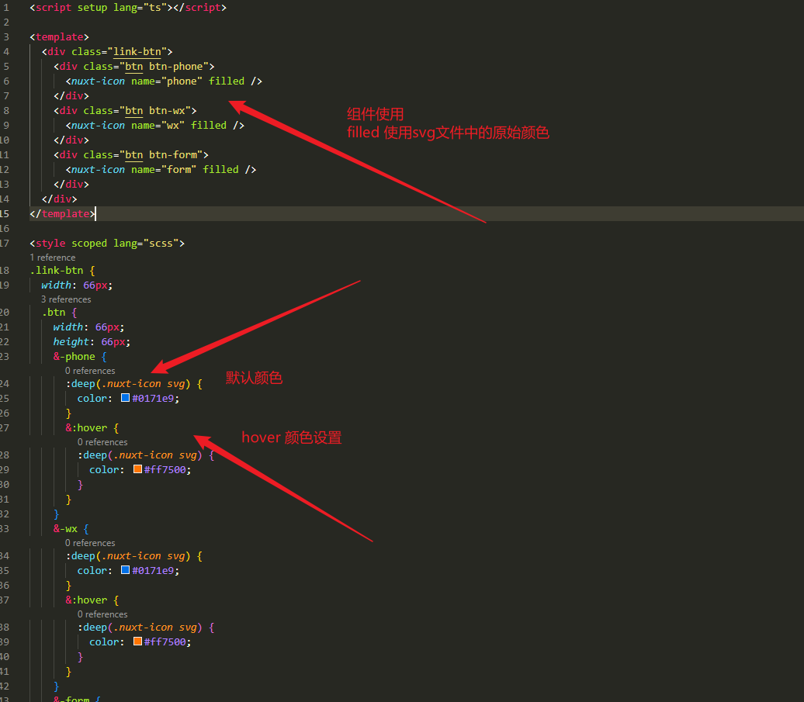Click :deep(.nuxt-icon svg) on line 34

(x=128, y=555)
